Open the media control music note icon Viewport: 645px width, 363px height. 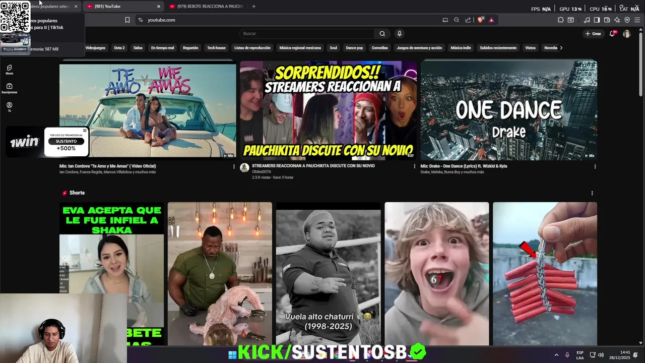(x=587, y=20)
